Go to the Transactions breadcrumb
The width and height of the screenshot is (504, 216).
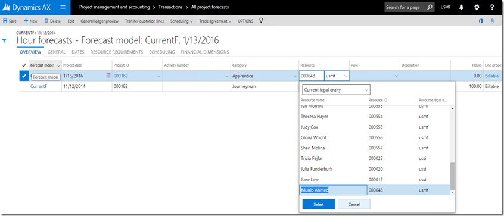[x=170, y=7]
